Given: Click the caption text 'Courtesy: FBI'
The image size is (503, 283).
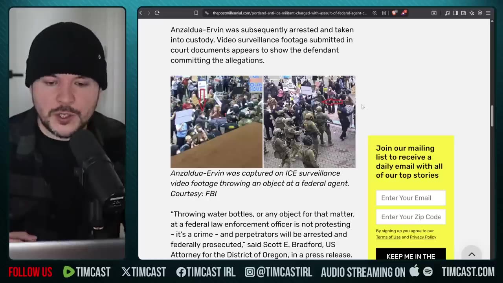Looking at the screenshot, I should coord(194,193).
